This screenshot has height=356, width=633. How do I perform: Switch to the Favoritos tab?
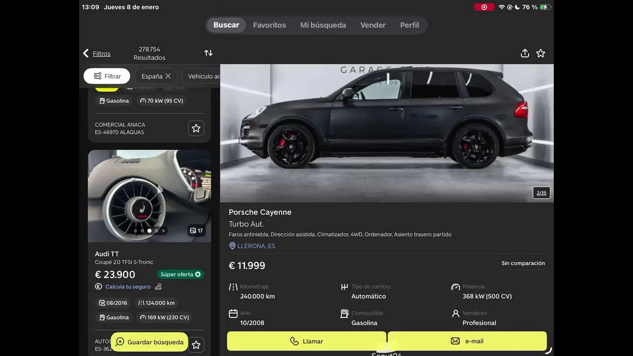tap(270, 25)
